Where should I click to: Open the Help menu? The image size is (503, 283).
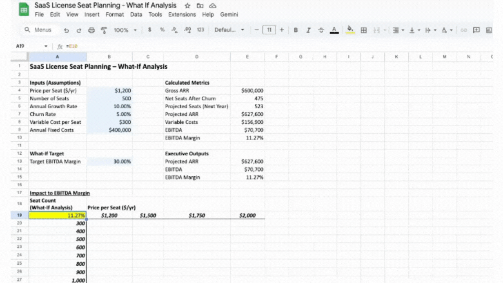[x=208, y=14]
